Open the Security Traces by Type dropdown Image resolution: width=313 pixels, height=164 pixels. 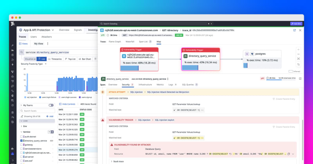point(32,64)
